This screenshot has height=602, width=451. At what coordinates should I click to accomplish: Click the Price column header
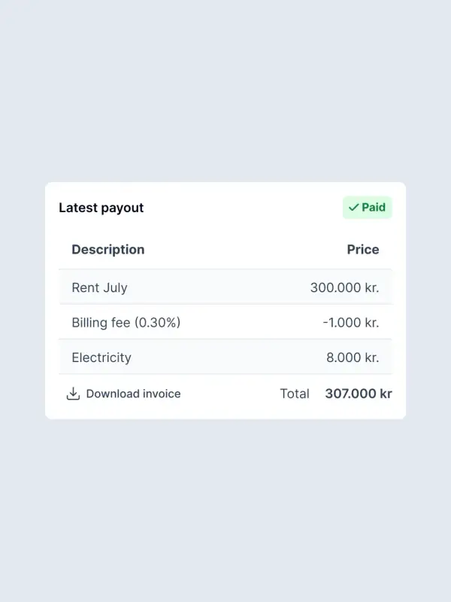click(362, 249)
